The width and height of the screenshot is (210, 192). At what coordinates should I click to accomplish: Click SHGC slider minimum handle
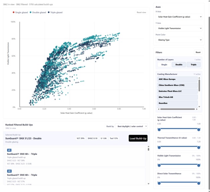click(159, 130)
